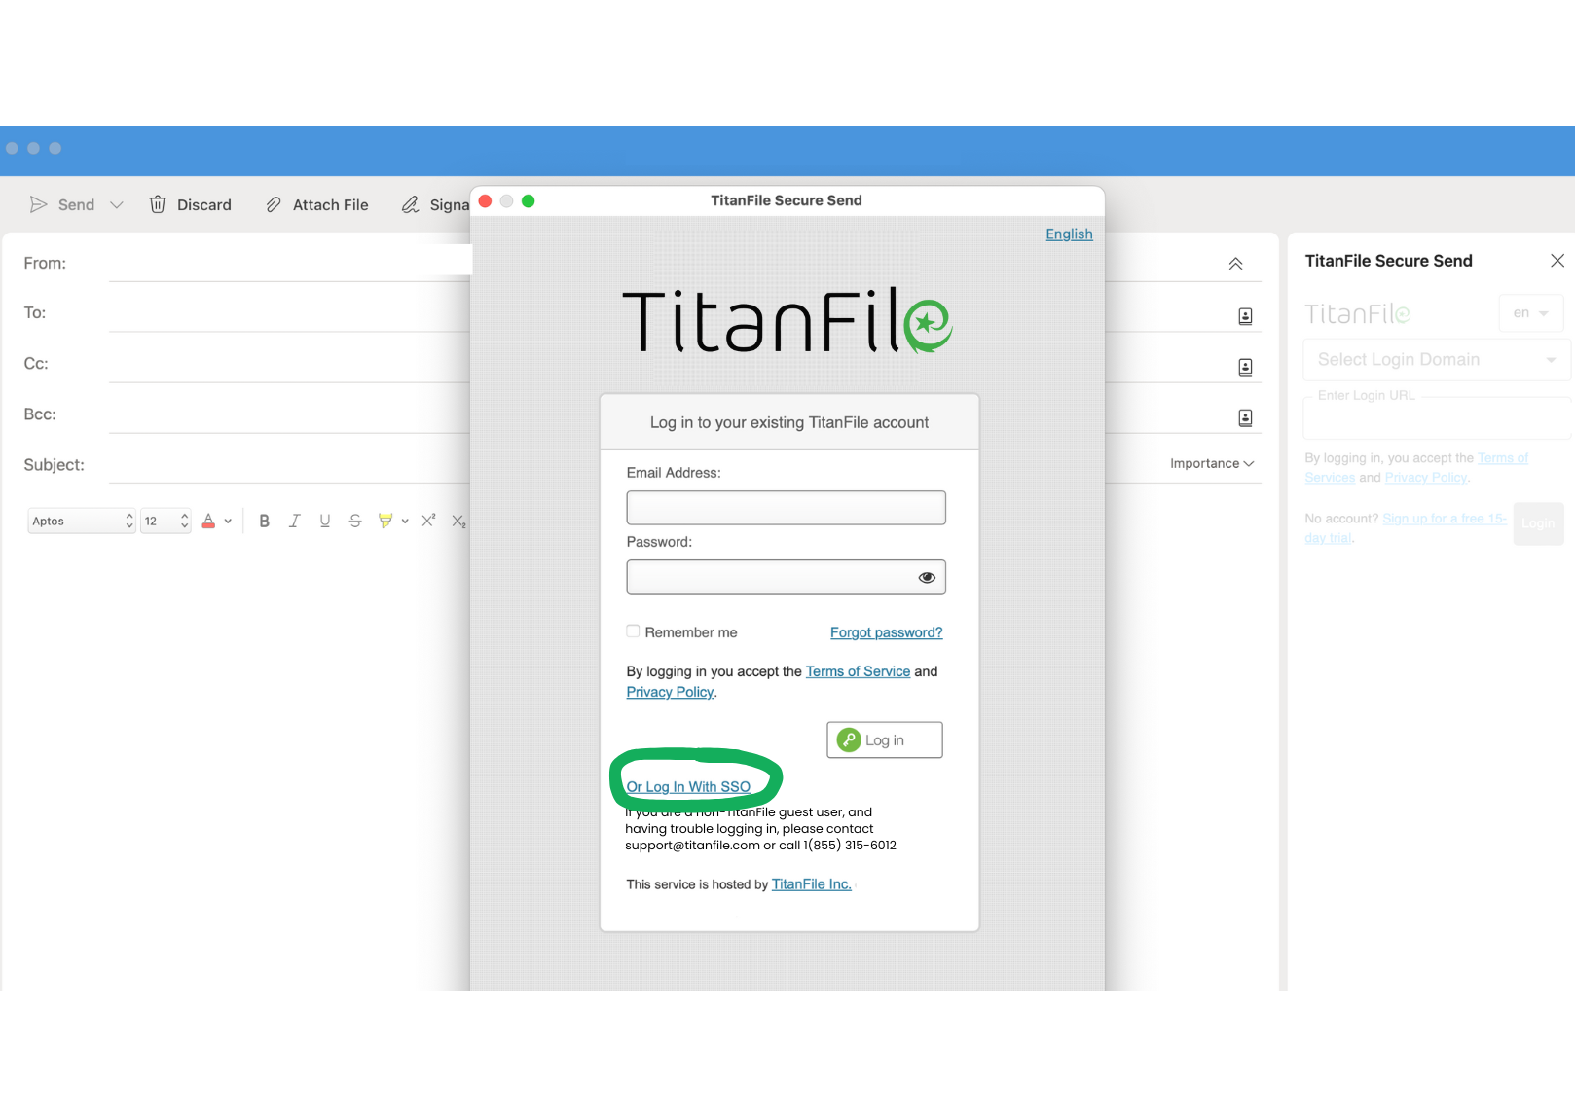The image size is (1575, 1117).
Task: Click the Discard button label
Action: tap(204, 205)
